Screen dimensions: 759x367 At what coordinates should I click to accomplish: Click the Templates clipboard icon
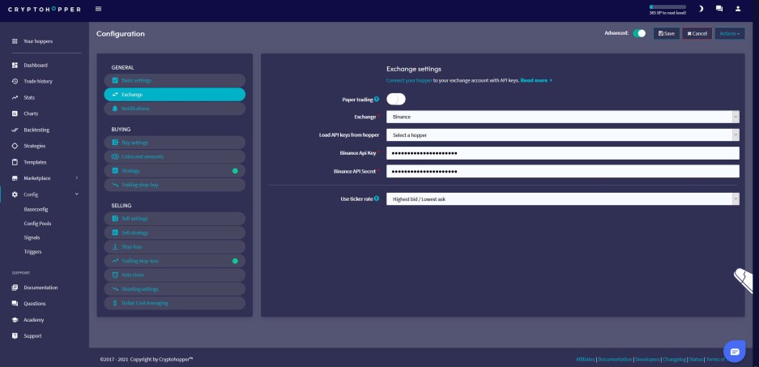click(15, 162)
